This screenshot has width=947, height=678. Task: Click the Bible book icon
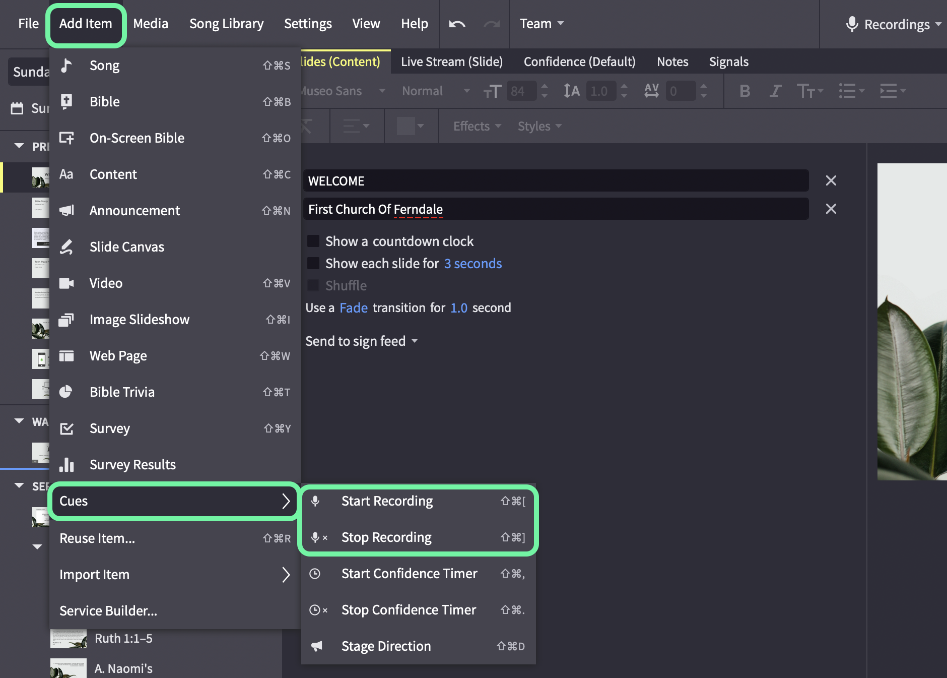66,102
